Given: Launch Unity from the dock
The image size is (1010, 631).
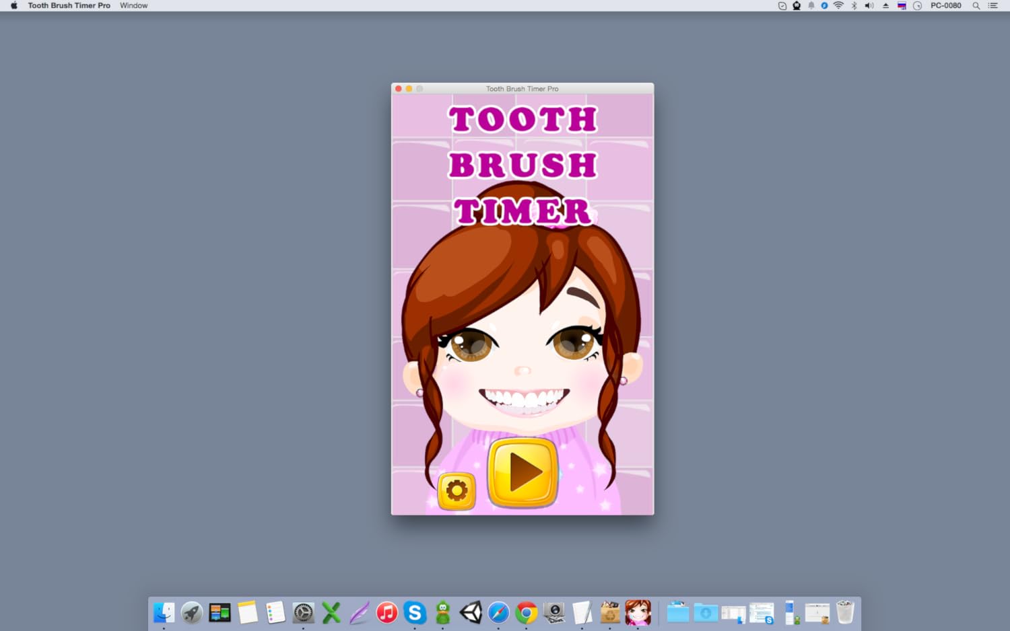Looking at the screenshot, I should [x=471, y=613].
